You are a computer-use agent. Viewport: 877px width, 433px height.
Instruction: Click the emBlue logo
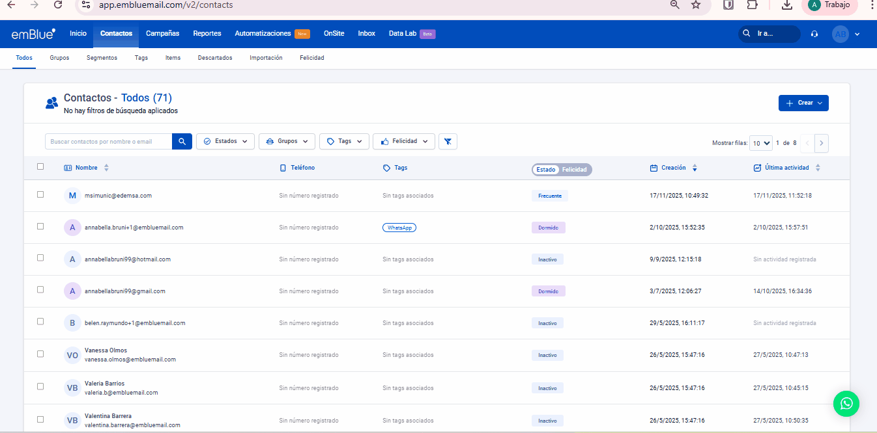tap(33, 34)
